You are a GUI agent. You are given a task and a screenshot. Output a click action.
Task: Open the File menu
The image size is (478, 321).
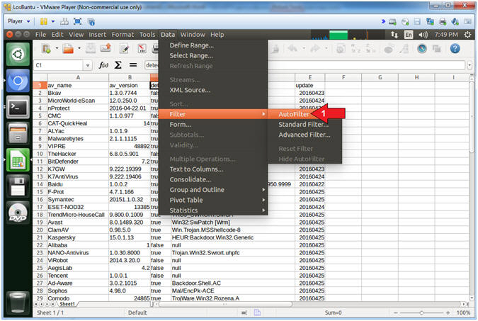(x=40, y=35)
